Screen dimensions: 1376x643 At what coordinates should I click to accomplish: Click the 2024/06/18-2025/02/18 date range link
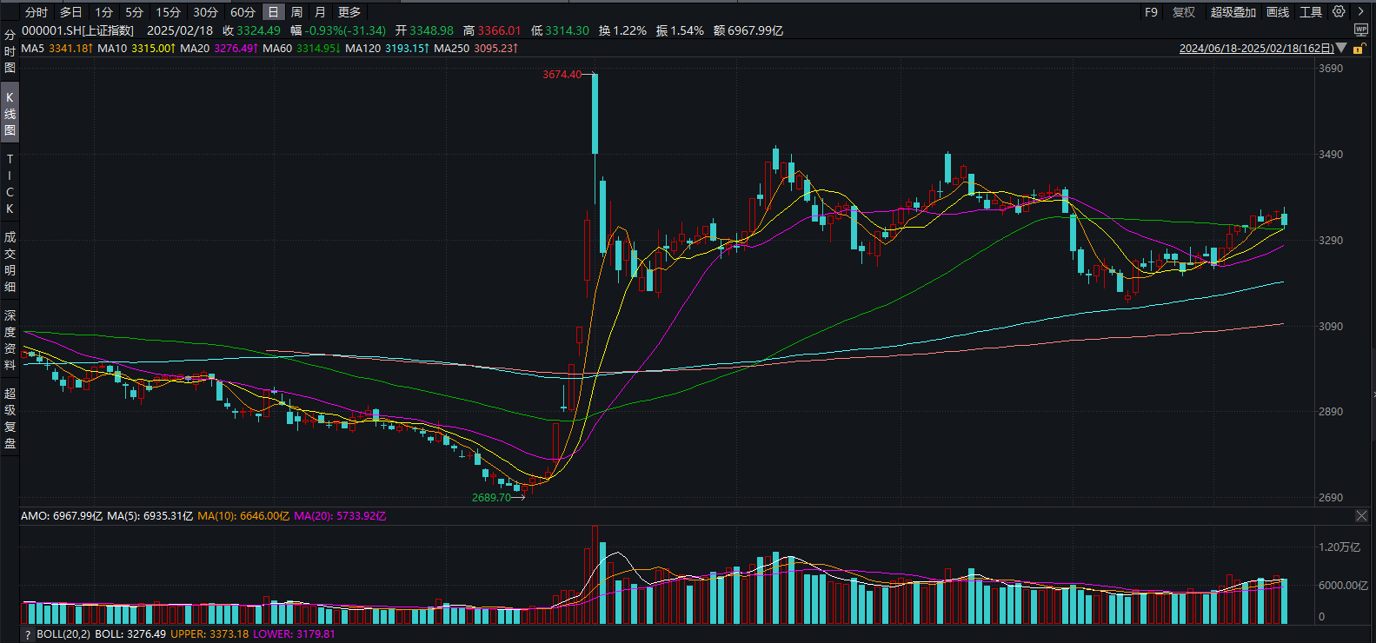pyautogui.click(x=1256, y=49)
